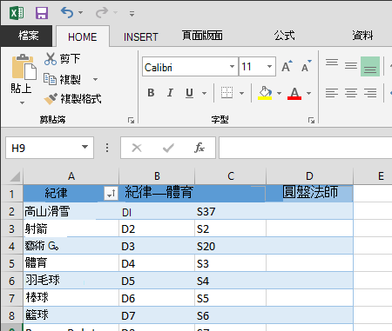Select column B header
Screen dimensions: 392x331
(x=157, y=176)
